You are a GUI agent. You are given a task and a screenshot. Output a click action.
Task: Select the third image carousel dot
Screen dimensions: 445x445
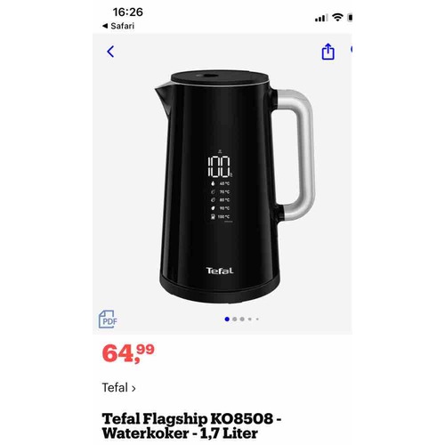[x=242, y=320]
